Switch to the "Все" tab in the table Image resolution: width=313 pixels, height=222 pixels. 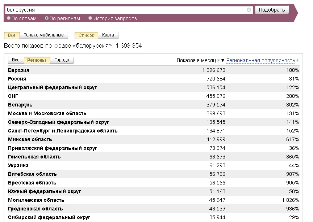(16, 60)
